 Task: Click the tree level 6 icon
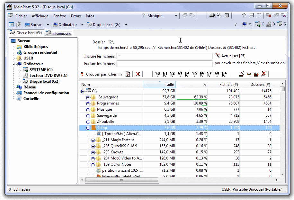click(x=202, y=74)
